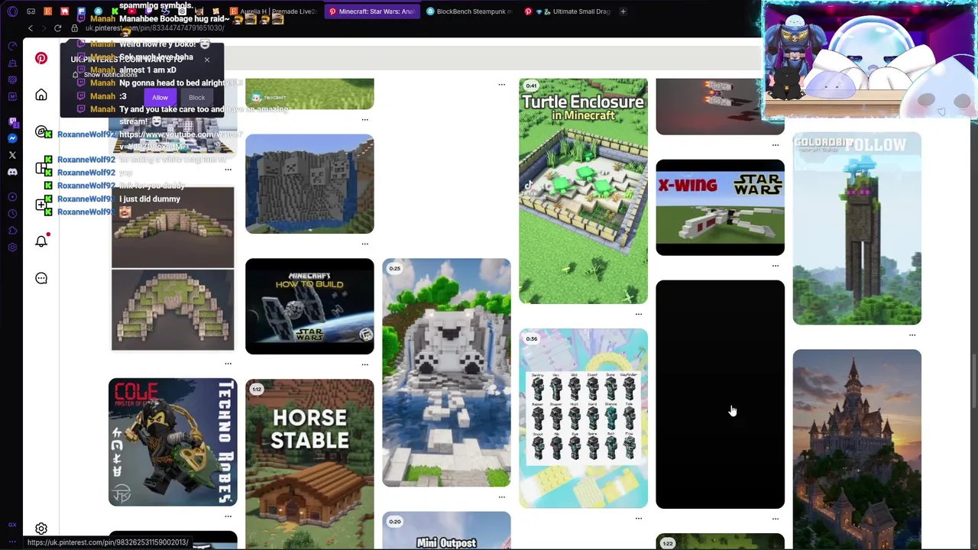Switch to Minecraft: Star Wars tab

(372, 11)
